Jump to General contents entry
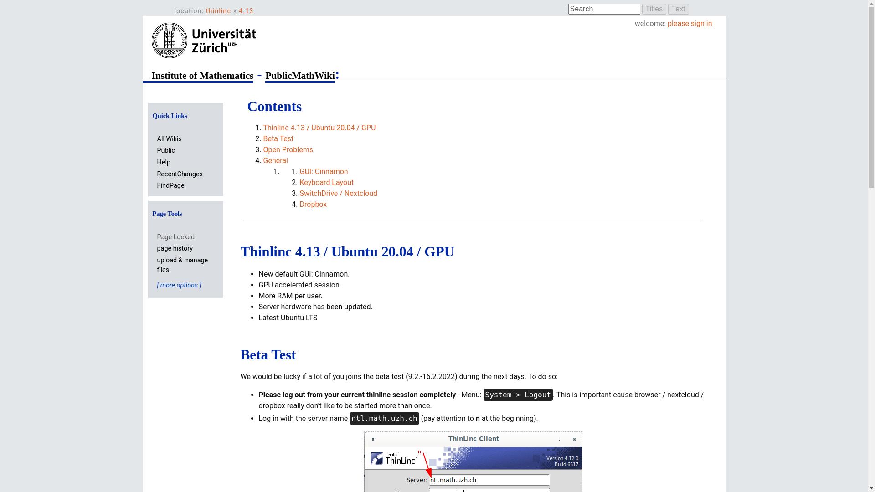 (x=275, y=161)
